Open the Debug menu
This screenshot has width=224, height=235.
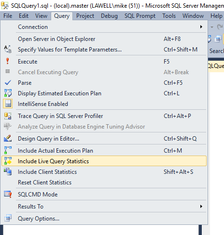[x=109, y=16]
